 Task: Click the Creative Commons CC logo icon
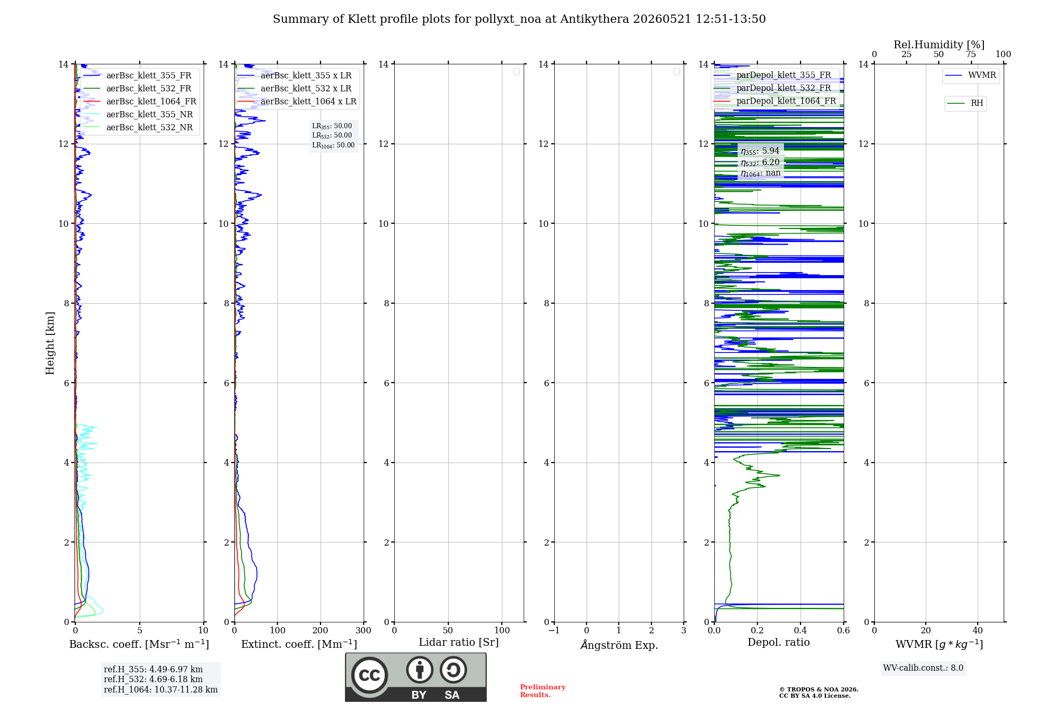[369, 675]
